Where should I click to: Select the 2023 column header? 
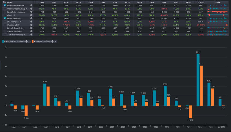[x=176, y=2]
